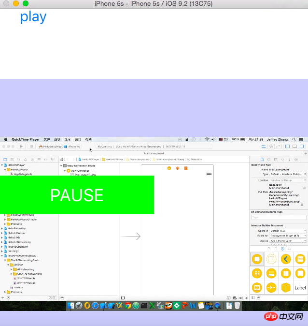Click the Spotlight search menu bar icon
Viewport: 308px width, 326px height.
pyautogui.click(x=294, y=139)
